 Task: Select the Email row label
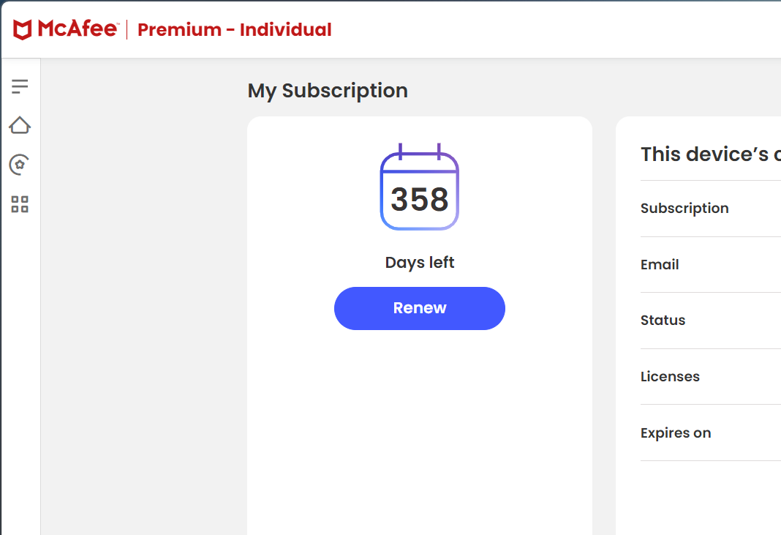point(660,265)
